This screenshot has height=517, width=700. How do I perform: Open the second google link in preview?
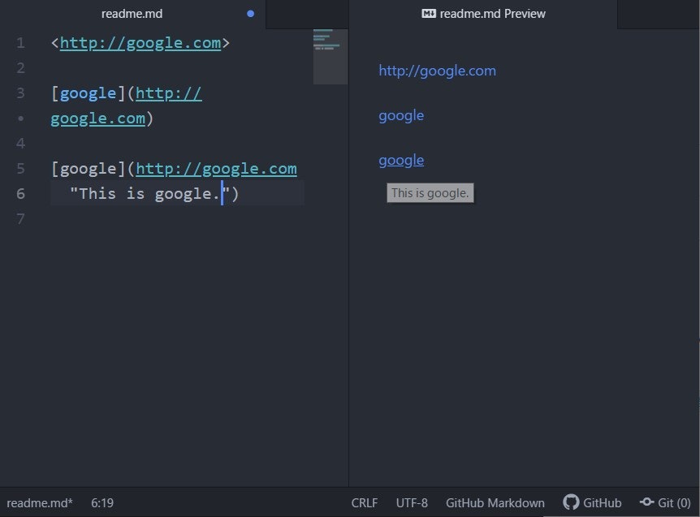pyautogui.click(x=401, y=115)
